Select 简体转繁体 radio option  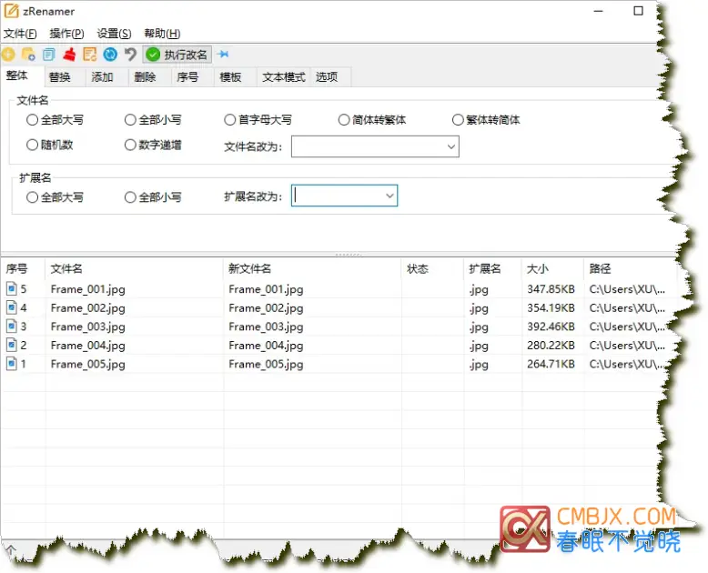[x=344, y=120]
